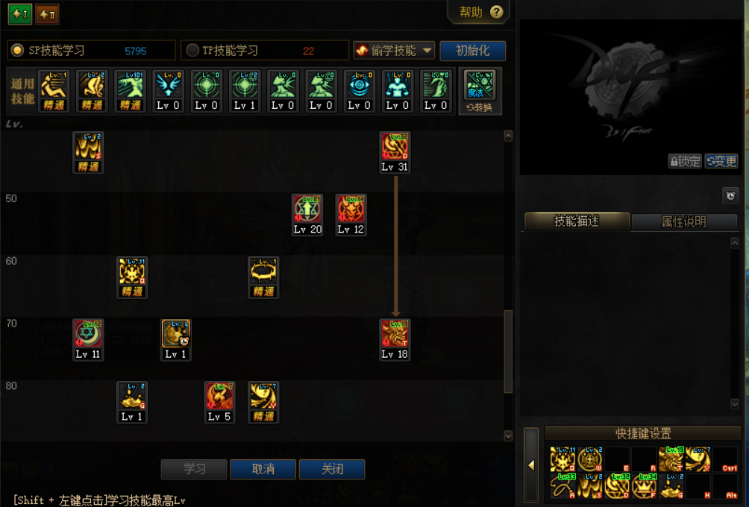The image size is (749, 507).
Task: Switch to 属性说明 tab
Action: click(683, 221)
